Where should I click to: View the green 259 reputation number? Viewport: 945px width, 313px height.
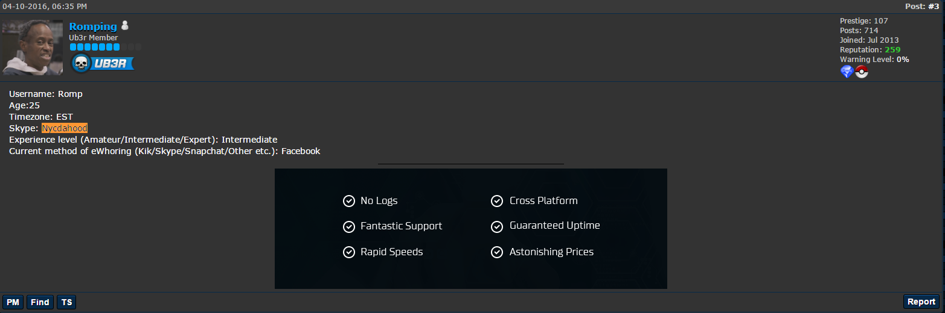(892, 50)
